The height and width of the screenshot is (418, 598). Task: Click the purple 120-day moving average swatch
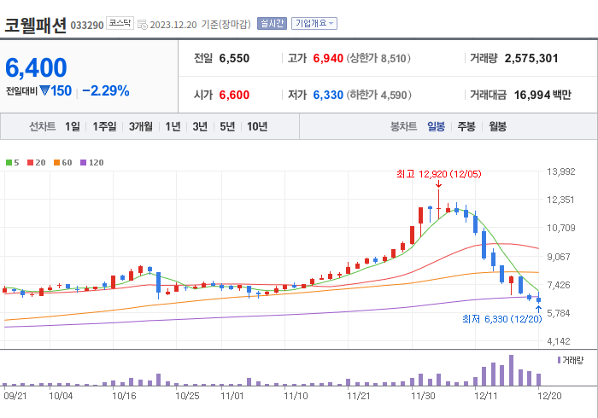[x=84, y=163]
